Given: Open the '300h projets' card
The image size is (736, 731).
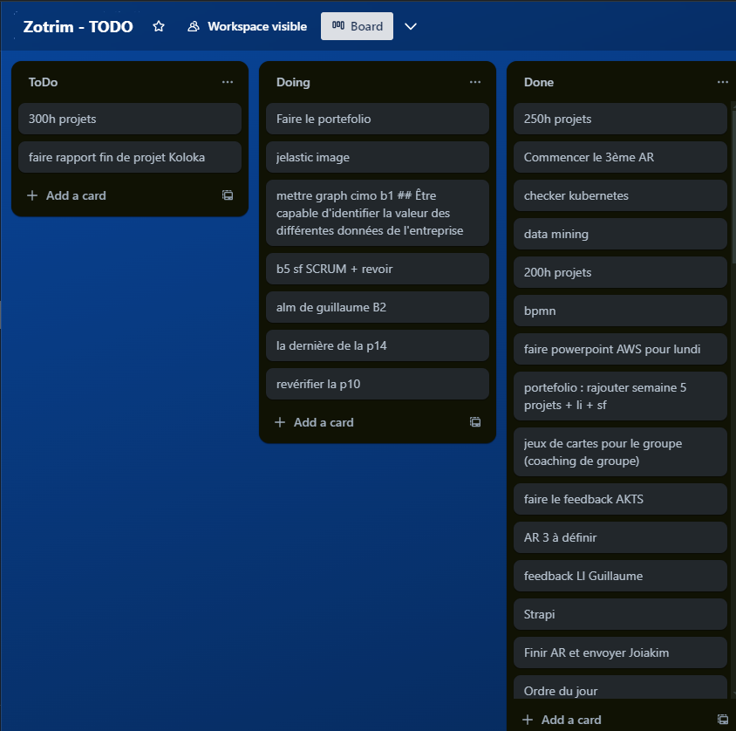Looking at the screenshot, I should [129, 119].
